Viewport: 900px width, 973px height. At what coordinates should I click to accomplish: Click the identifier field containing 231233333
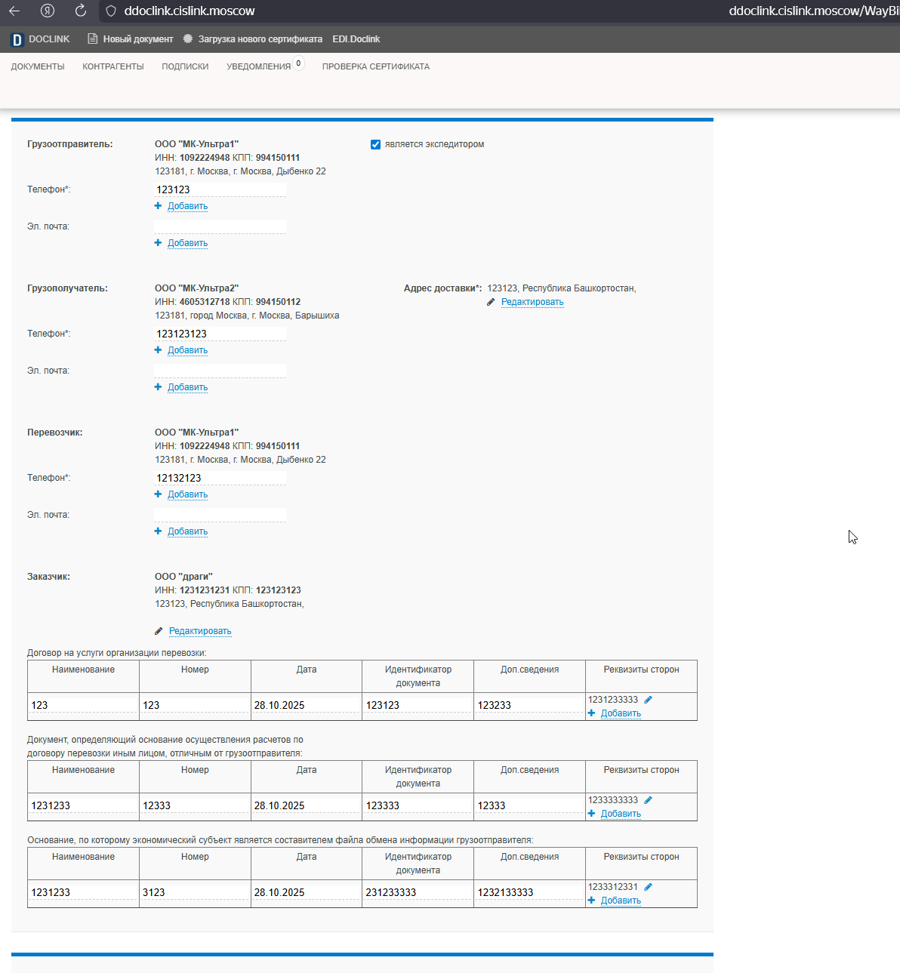418,892
